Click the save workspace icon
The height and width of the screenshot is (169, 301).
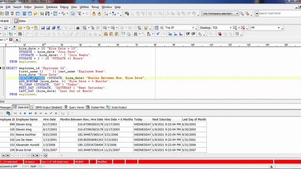click(x=242, y=14)
